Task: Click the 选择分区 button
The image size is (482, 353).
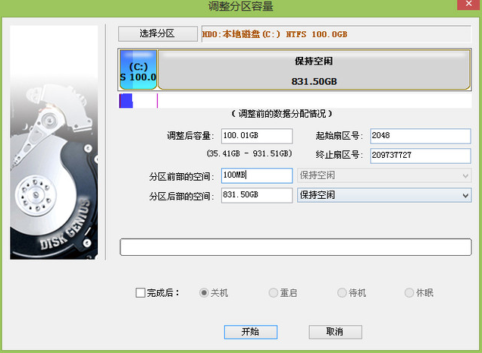Action: (158, 33)
